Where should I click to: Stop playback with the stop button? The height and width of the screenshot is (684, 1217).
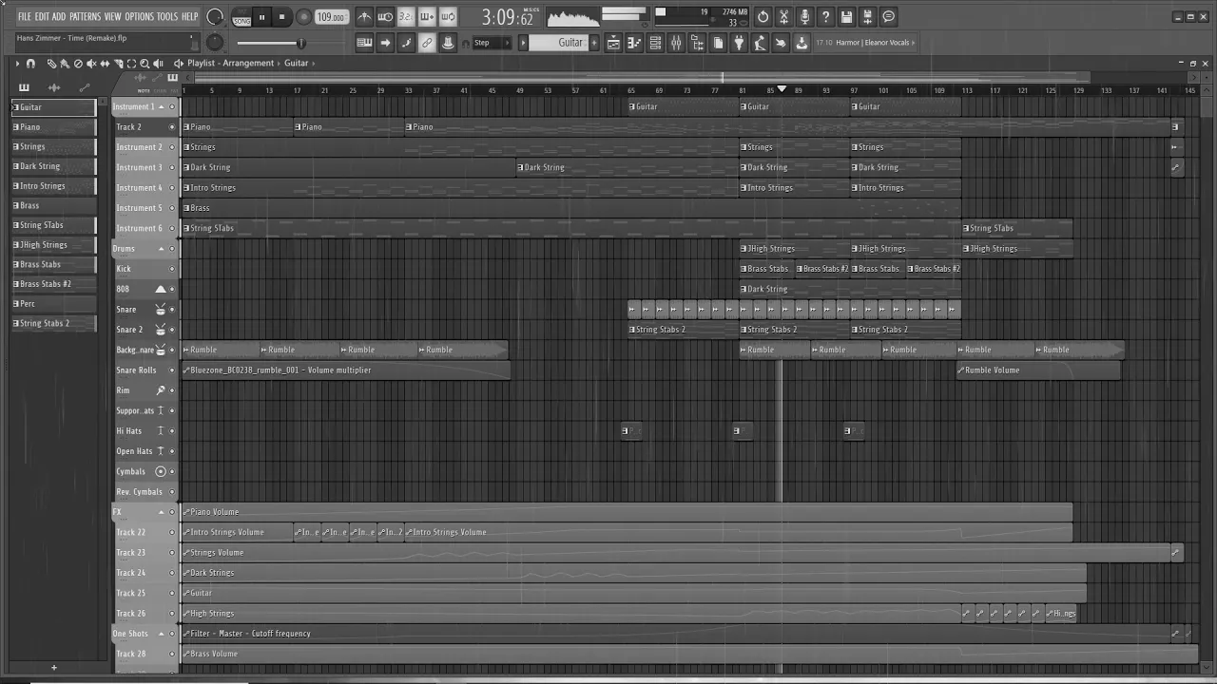[x=281, y=17]
